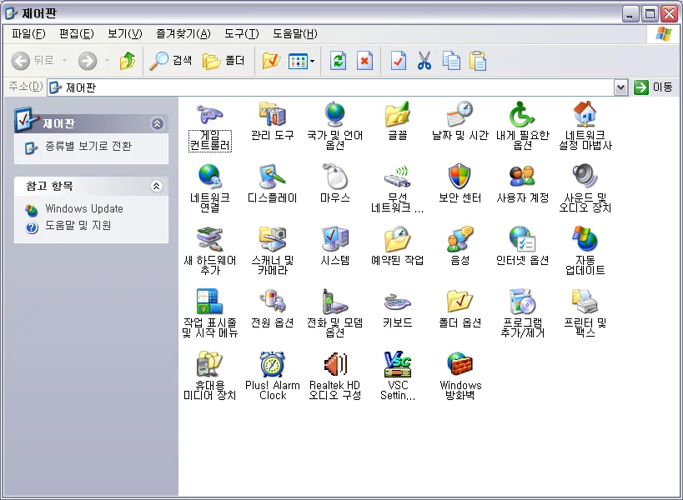This screenshot has width=683, height=500.
Task: Open the 예약된 작업 icon
Action: pyautogui.click(x=398, y=239)
